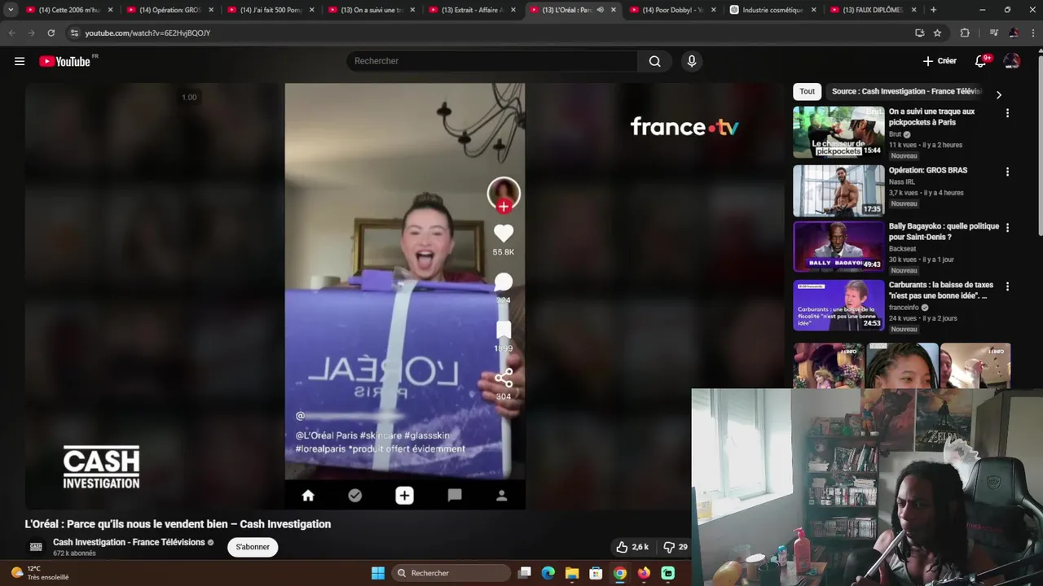Viewport: 1043px width, 586px height.
Task: Switch to the 'FAUX DIPLÔMES' tab
Action: coord(873,10)
